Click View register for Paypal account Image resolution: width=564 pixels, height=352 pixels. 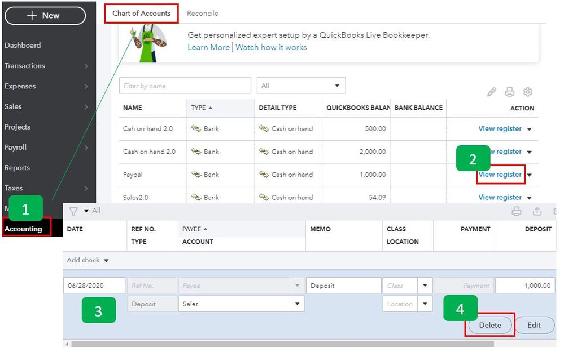pos(500,175)
